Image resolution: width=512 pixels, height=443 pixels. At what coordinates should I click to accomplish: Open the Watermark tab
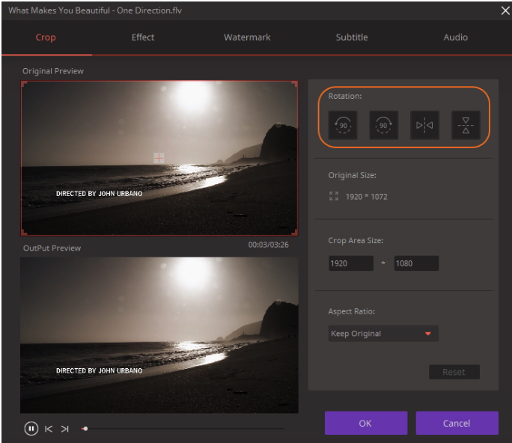tap(247, 37)
